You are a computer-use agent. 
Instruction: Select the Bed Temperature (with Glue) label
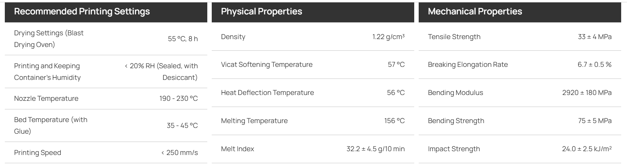coord(51,125)
